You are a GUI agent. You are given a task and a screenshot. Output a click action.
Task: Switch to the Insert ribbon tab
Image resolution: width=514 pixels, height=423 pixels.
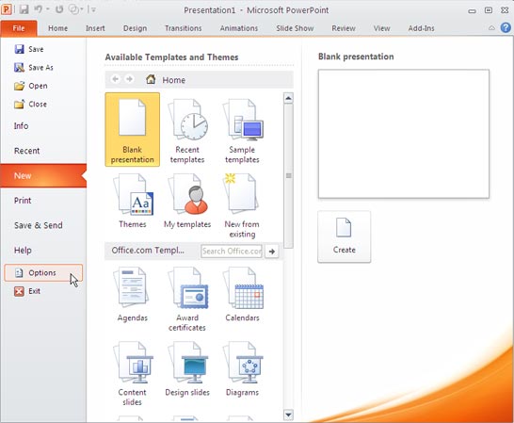(x=95, y=28)
